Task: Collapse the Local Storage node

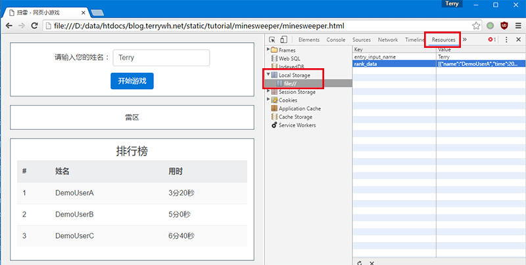Action: coord(268,75)
